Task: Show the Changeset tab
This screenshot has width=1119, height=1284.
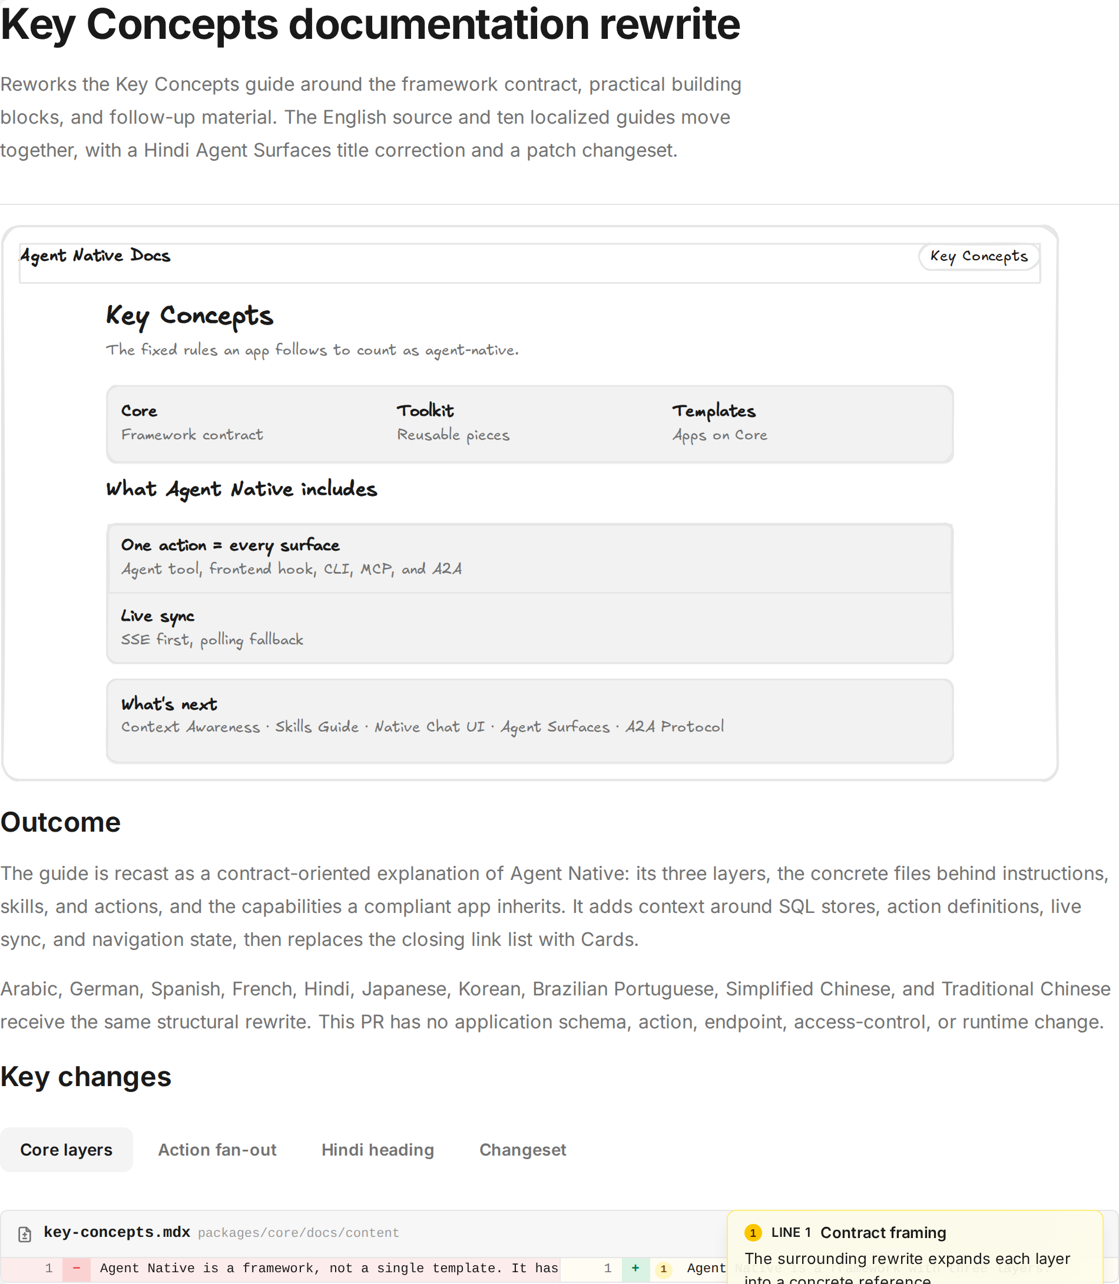Action: [522, 1150]
